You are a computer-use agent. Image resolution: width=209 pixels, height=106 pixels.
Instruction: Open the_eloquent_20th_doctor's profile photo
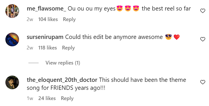point(12,82)
